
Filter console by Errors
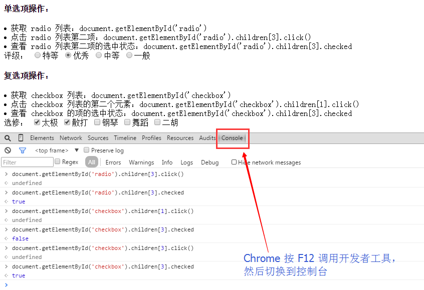(x=113, y=162)
